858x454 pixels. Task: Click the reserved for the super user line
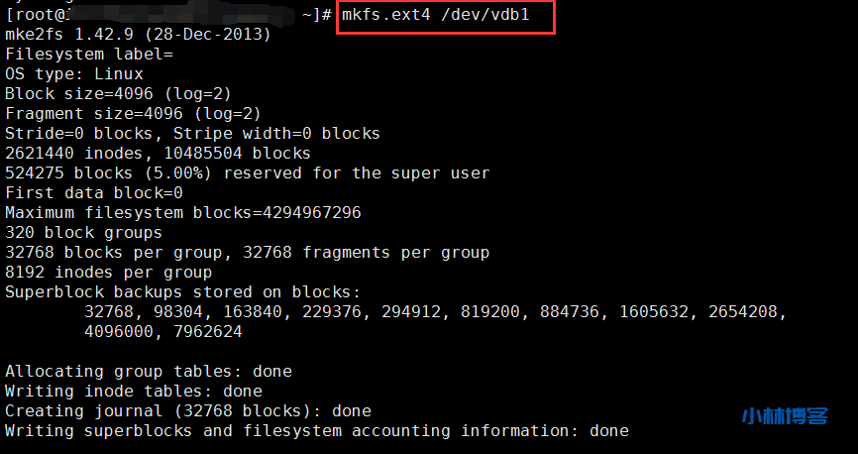(x=247, y=173)
